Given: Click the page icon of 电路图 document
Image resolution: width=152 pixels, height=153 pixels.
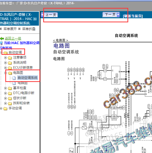Looking at the screenshot, I should click(x=14, y=83).
